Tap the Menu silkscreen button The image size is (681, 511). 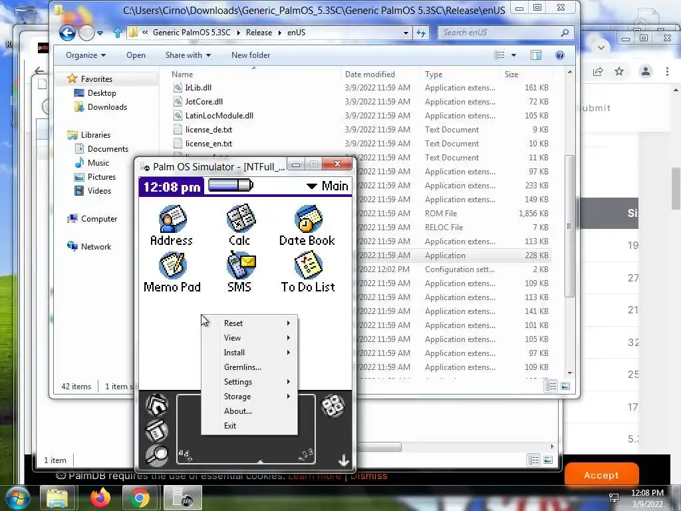point(156,430)
